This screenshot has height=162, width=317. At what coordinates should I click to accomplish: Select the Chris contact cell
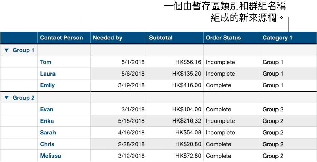47,144
